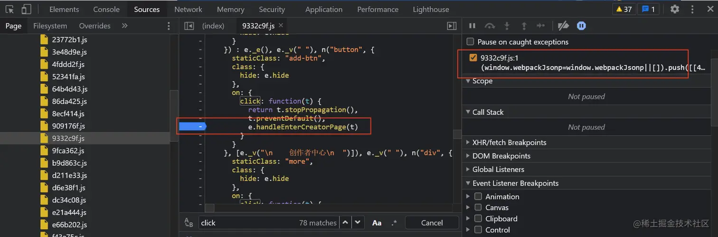Click the deactivate breakpoints icon
Image resolution: width=718 pixels, height=237 pixels.
(563, 26)
